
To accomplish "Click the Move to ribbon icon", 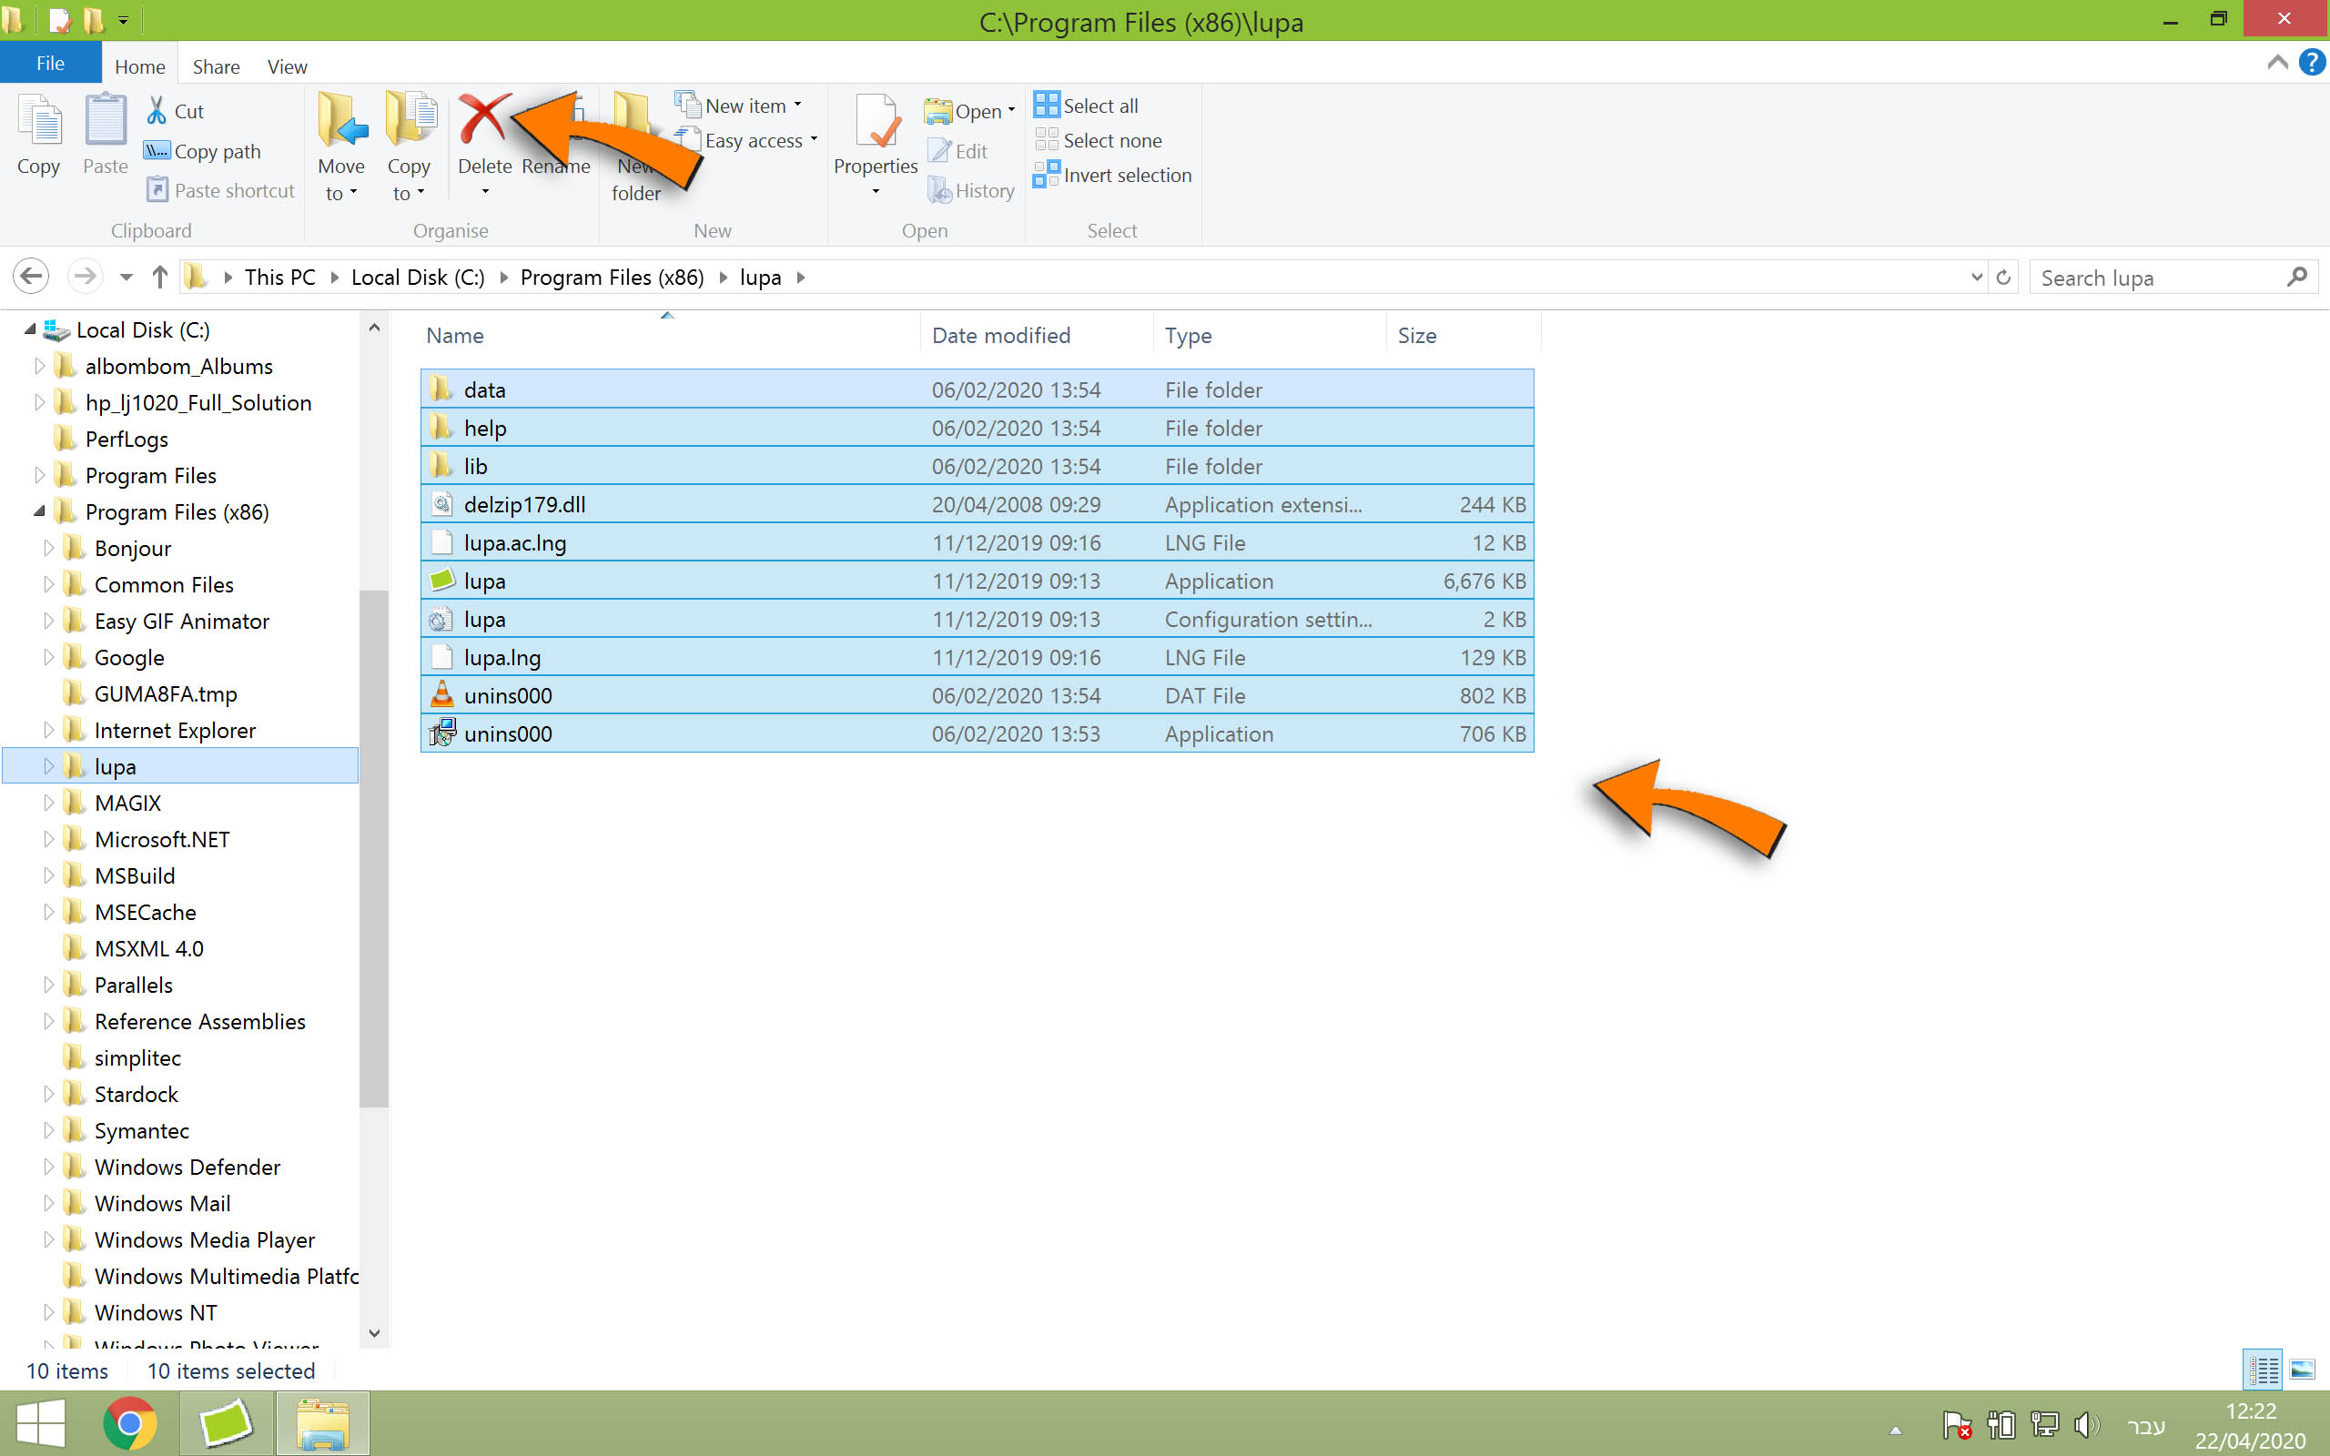I will pos(342,120).
